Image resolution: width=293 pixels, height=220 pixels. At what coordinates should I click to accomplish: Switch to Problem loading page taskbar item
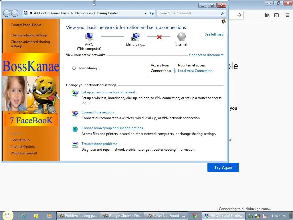click(x=78, y=216)
